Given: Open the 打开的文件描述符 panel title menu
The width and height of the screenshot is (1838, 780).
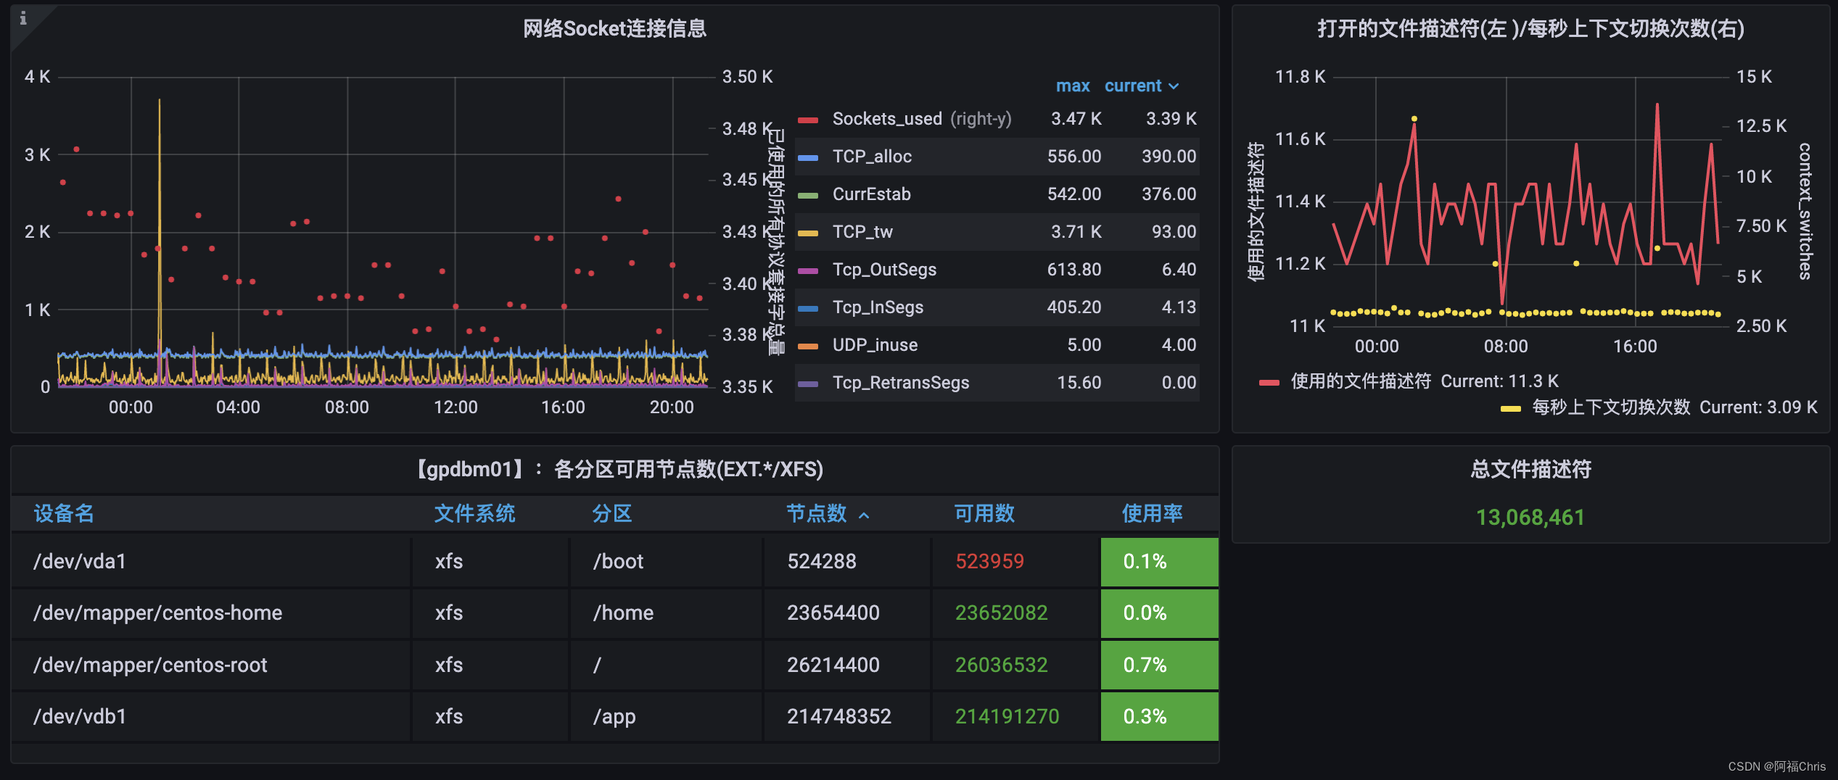Looking at the screenshot, I should click(x=1530, y=28).
